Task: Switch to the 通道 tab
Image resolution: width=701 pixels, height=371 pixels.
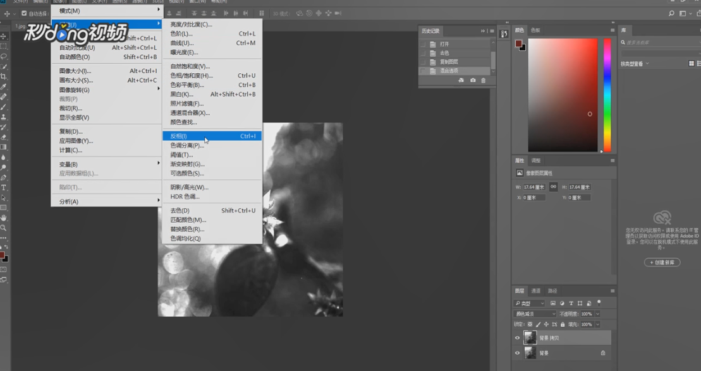Action: [x=536, y=291]
